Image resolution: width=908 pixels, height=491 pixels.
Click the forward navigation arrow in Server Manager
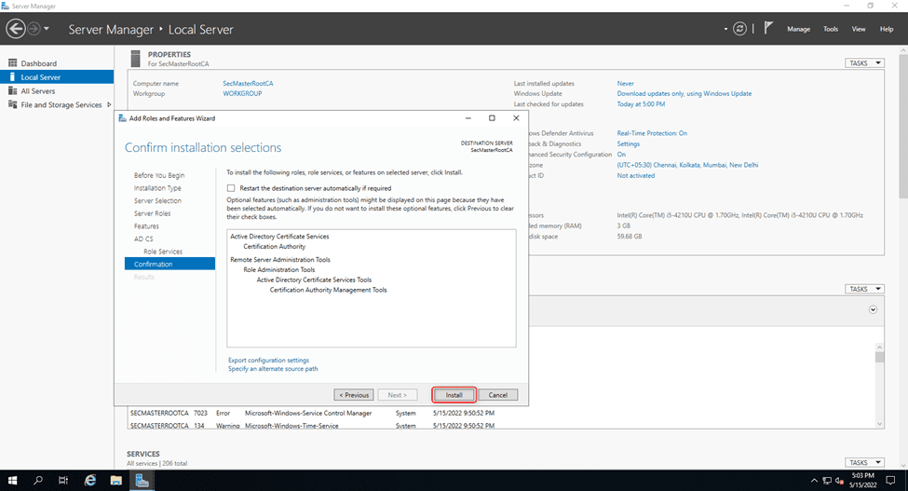tap(34, 28)
